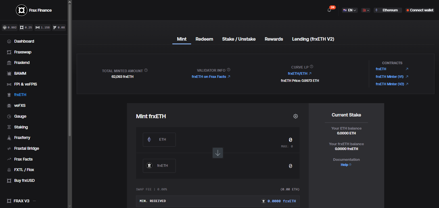Switch to the Redeem tab

[x=204, y=39]
